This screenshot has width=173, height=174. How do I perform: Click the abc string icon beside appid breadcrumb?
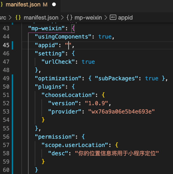point(113,17)
